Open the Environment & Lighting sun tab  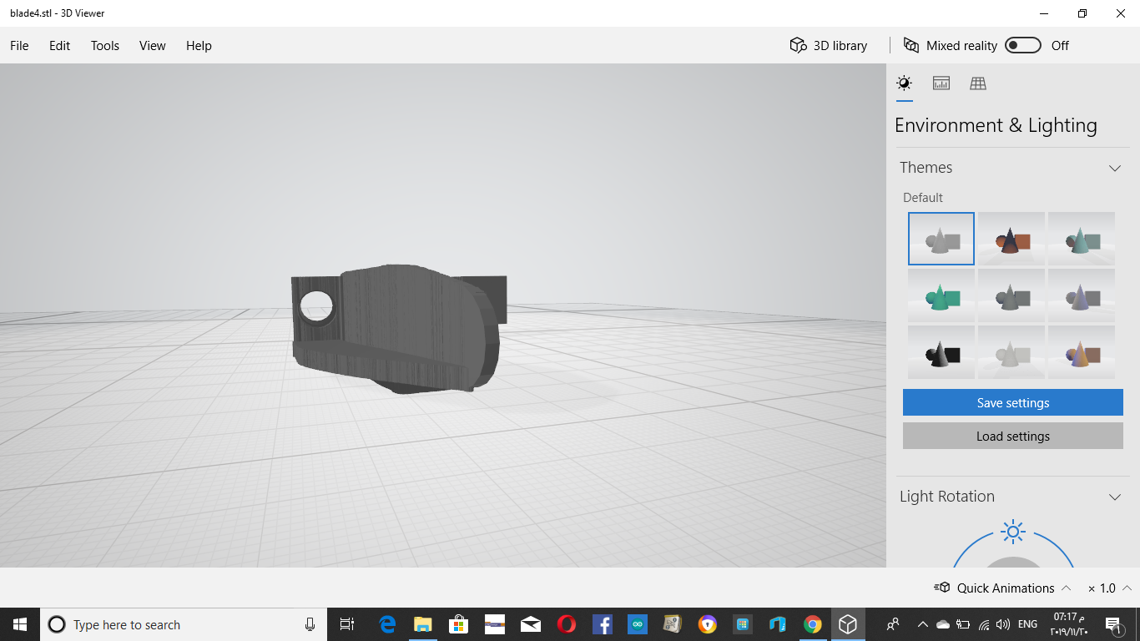(904, 83)
